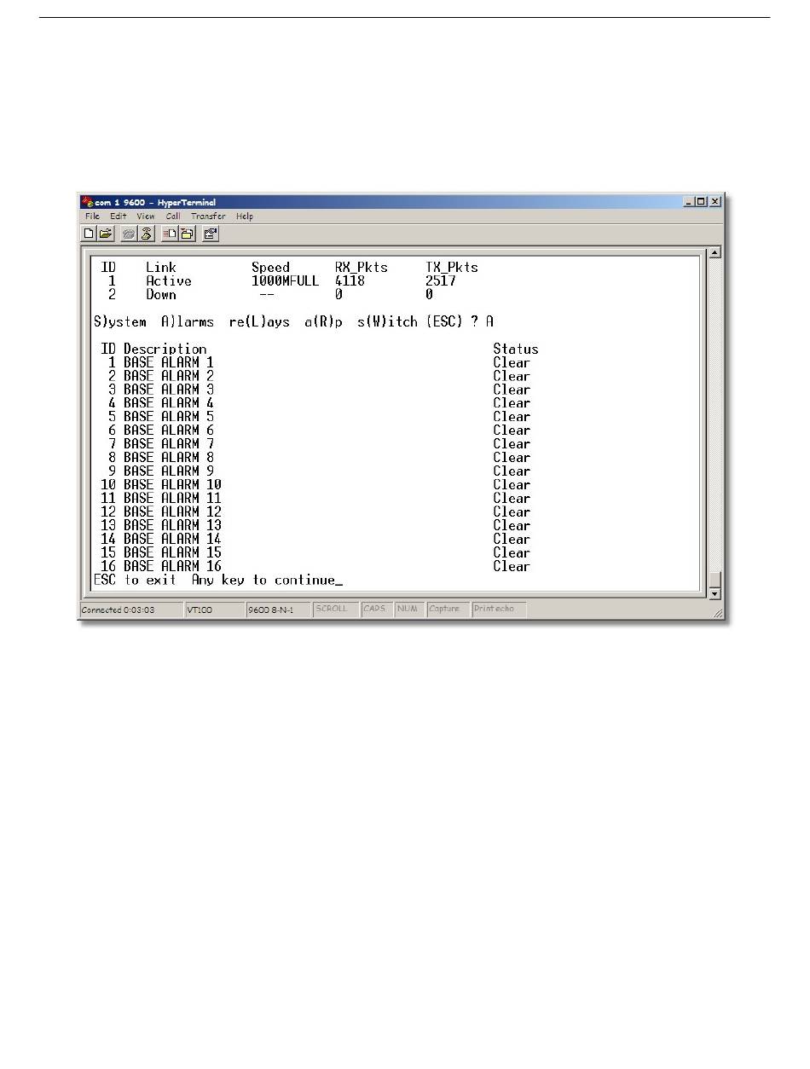Click the Receive file toolbar icon
Viewport: 810px width, 1069px height.
click(x=187, y=233)
